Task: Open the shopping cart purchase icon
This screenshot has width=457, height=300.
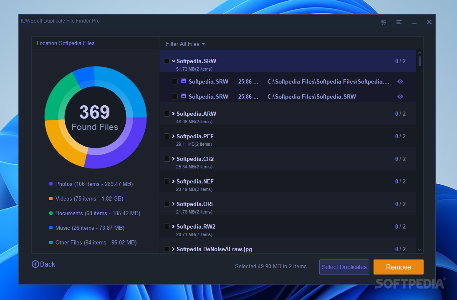Action: (x=384, y=22)
